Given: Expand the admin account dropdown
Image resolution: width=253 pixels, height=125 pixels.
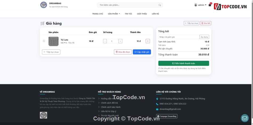Looking at the screenshot, I should [x=200, y=5].
